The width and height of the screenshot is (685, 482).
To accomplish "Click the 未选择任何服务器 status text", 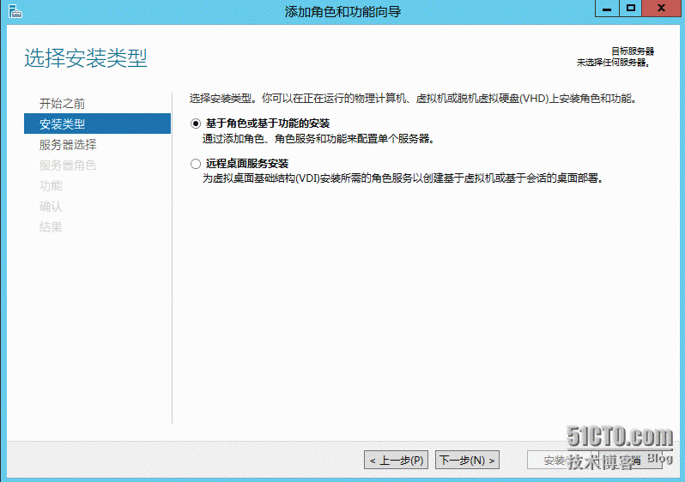I will tap(614, 63).
